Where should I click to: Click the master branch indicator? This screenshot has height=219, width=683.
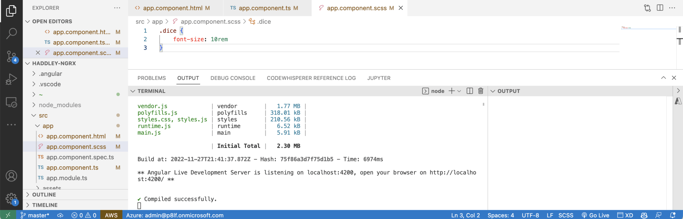point(35,215)
